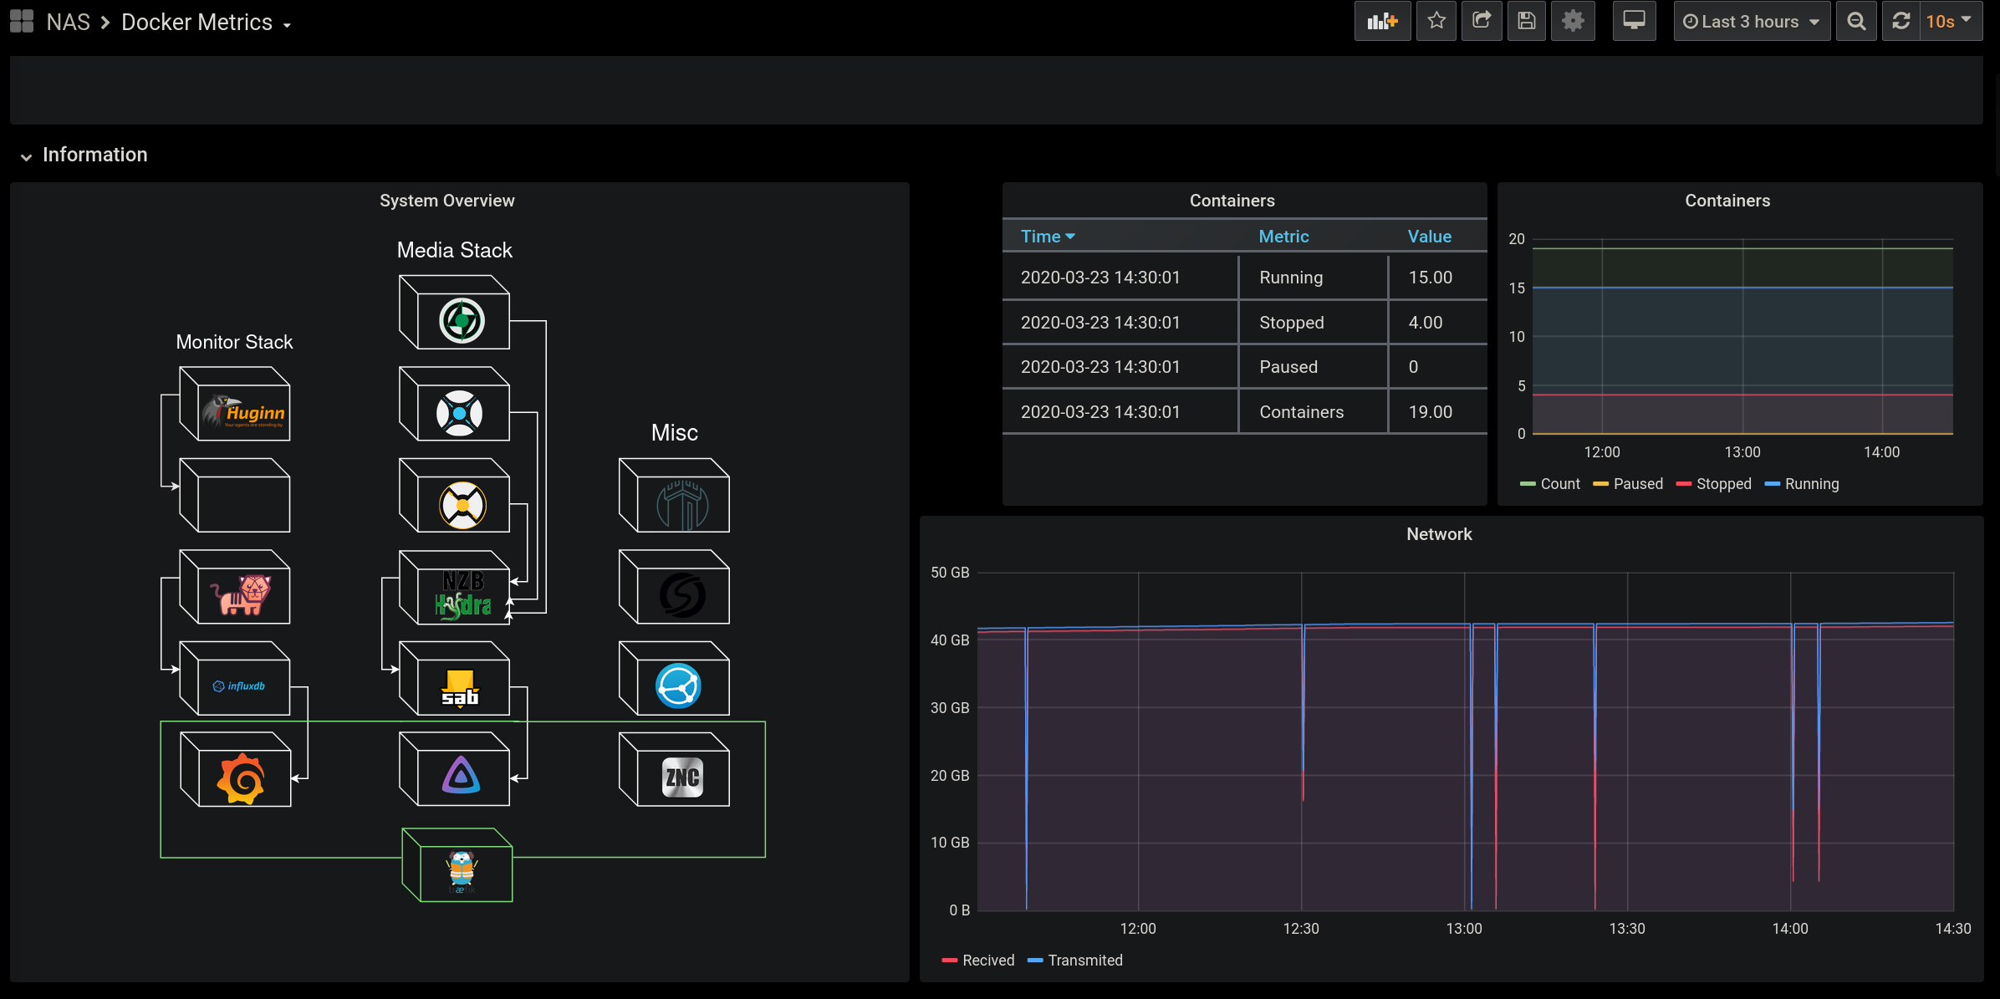Sort table by Metric column header
The image size is (2000, 999).
click(x=1283, y=237)
